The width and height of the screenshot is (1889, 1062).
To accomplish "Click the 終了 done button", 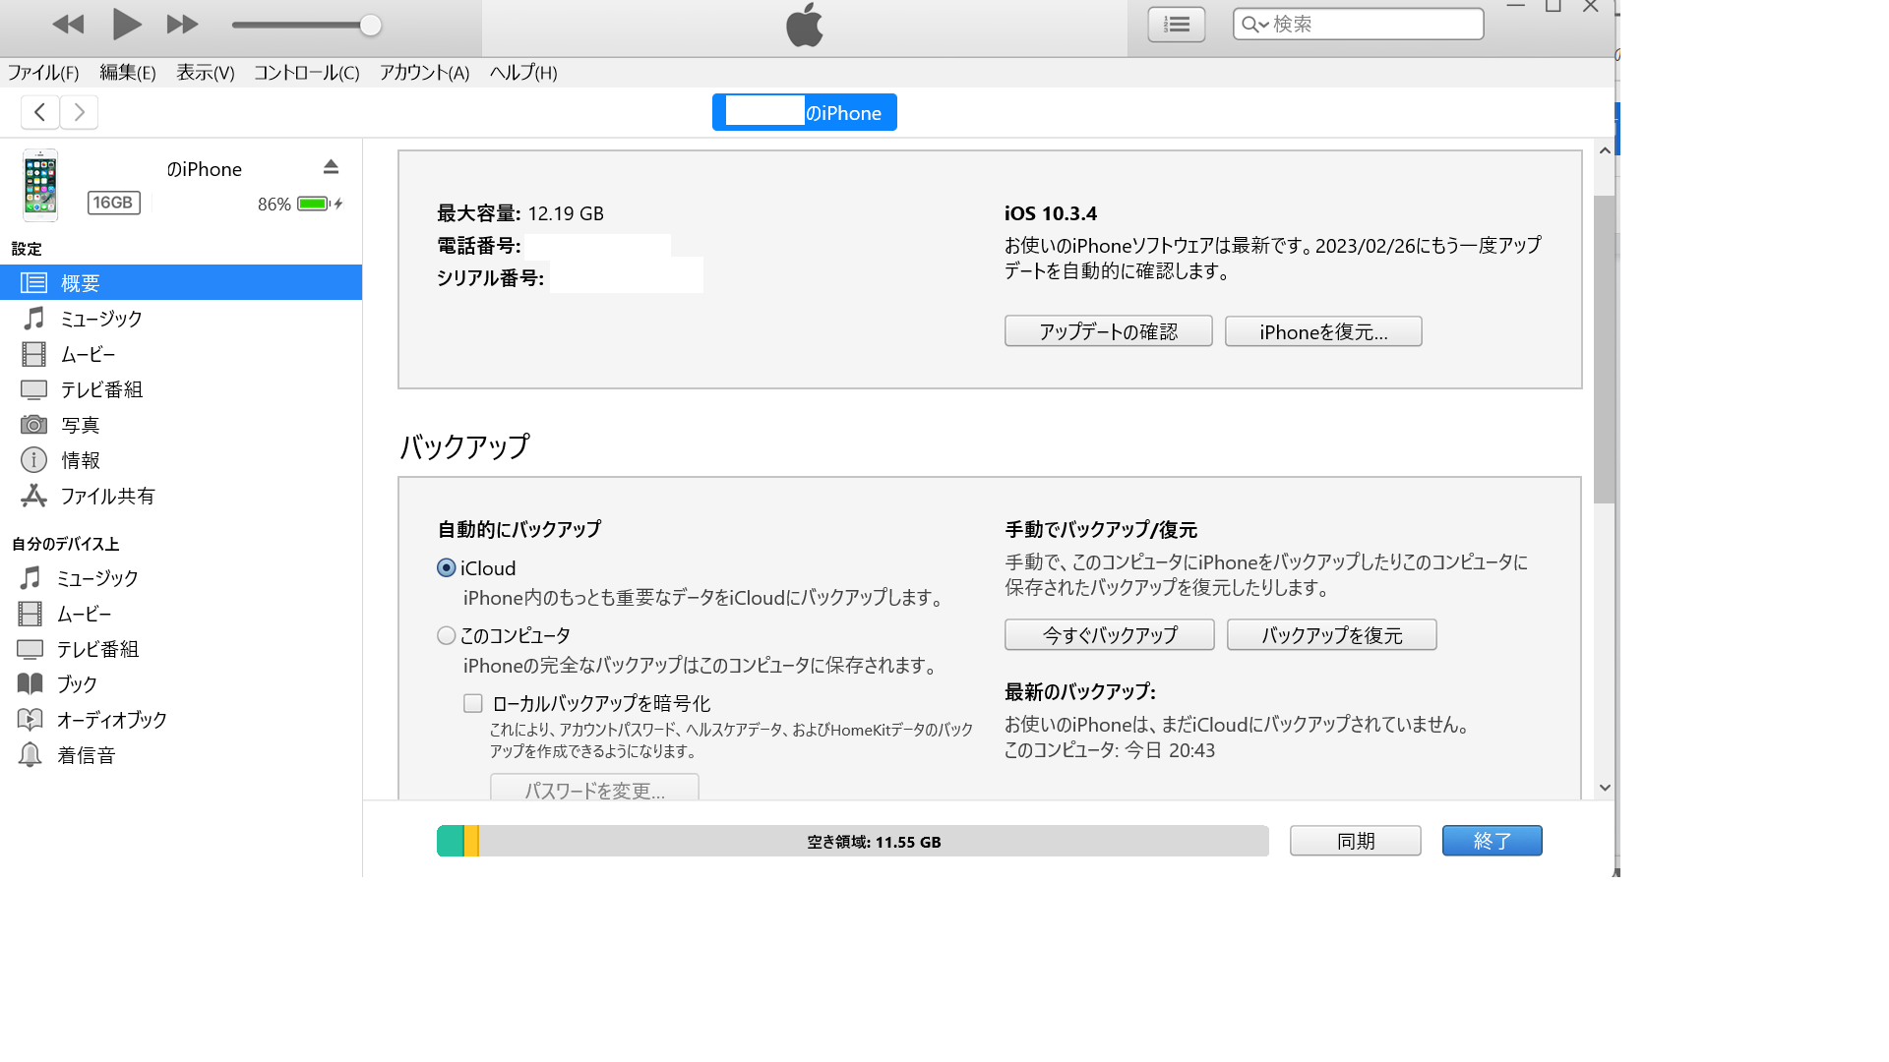I will point(1492,841).
